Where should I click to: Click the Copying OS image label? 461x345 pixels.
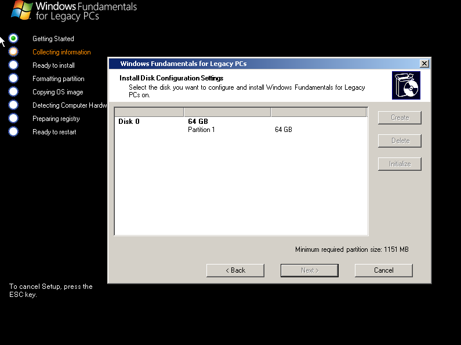click(57, 92)
